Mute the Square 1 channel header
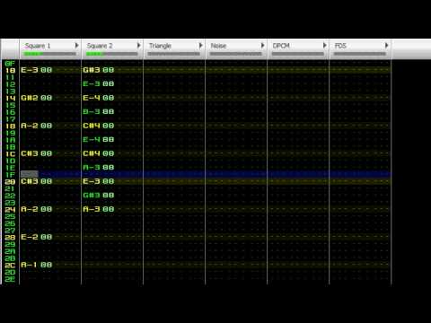Viewport: 431px width, 323px height. click(38, 46)
